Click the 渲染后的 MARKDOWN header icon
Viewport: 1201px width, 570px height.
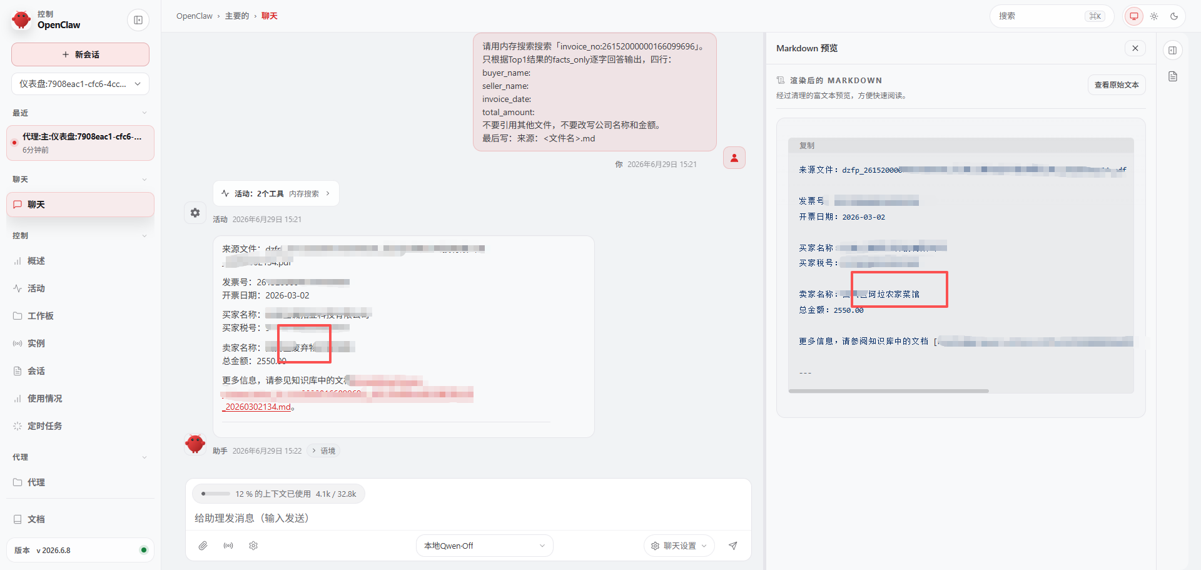[x=781, y=80]
